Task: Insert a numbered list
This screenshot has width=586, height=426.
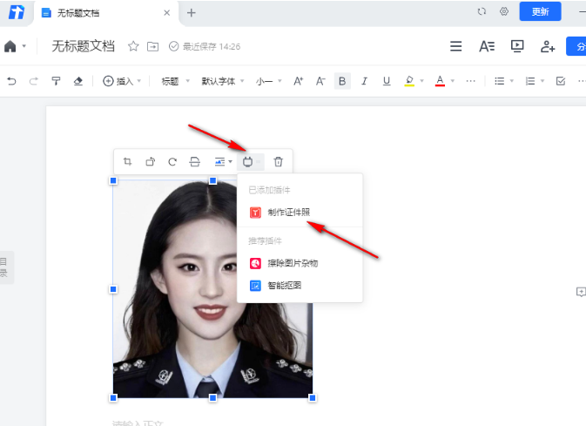Action: pos(530,81)
